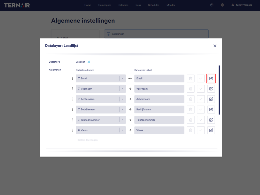
Task: Click the Datastore kolom header
Action: [85, 70]
